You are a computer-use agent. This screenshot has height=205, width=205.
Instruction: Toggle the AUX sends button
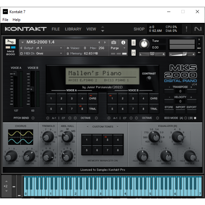tap(199, 48)
